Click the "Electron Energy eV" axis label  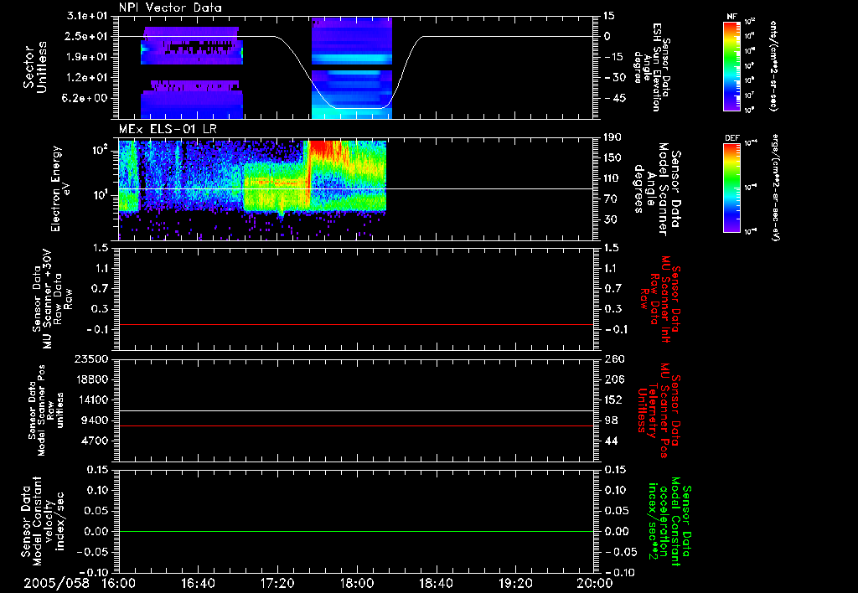point(61,188)
